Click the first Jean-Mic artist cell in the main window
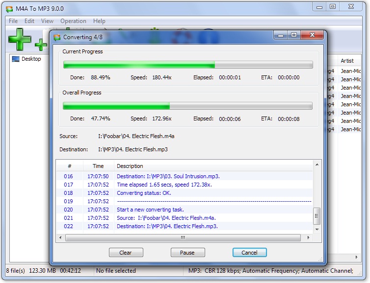The image size is (370, 283). 350,71
